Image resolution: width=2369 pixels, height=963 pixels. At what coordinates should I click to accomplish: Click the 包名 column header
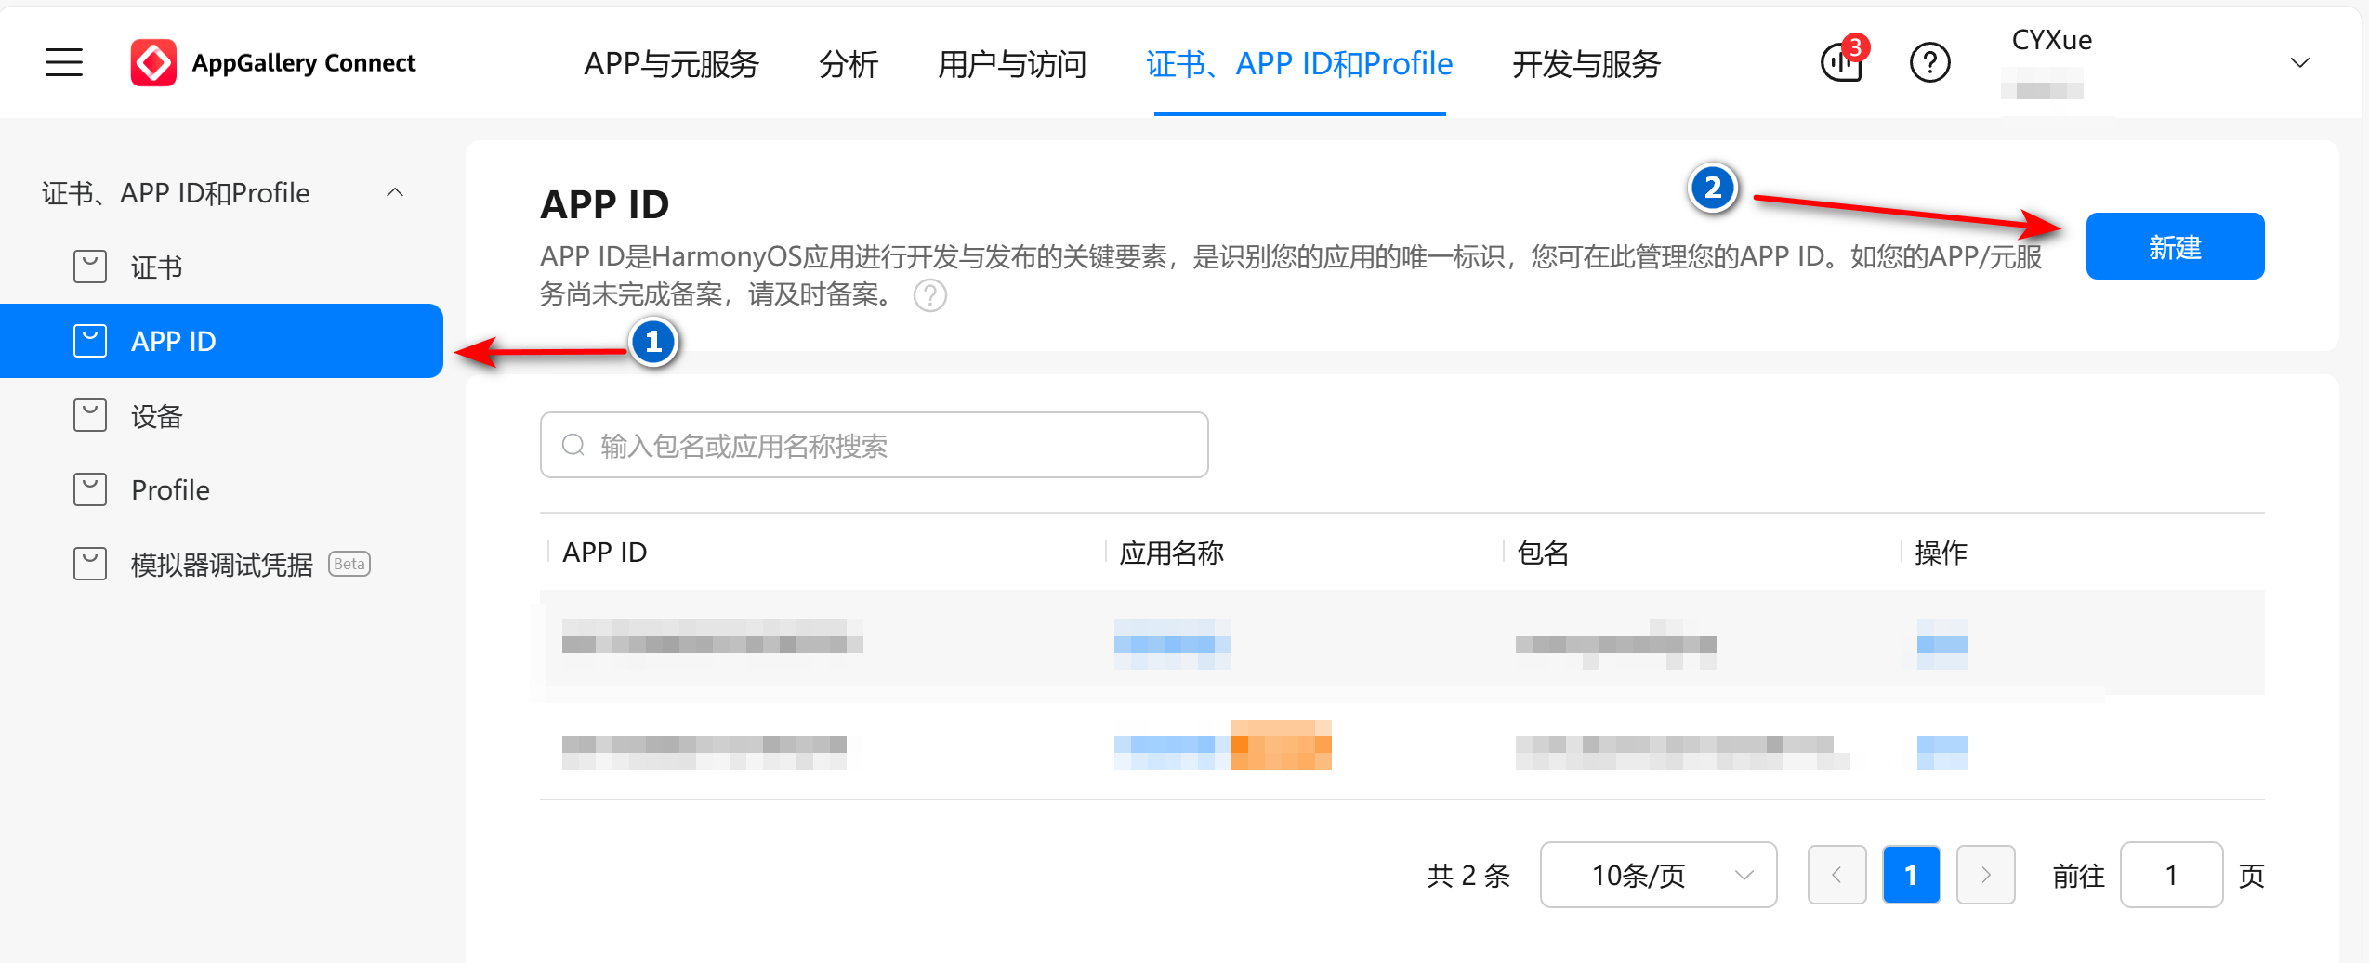1543,553
